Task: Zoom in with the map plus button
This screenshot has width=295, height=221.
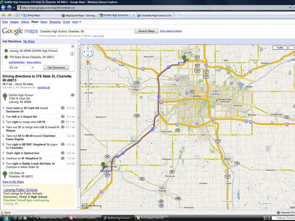Action: pos(88,68)
